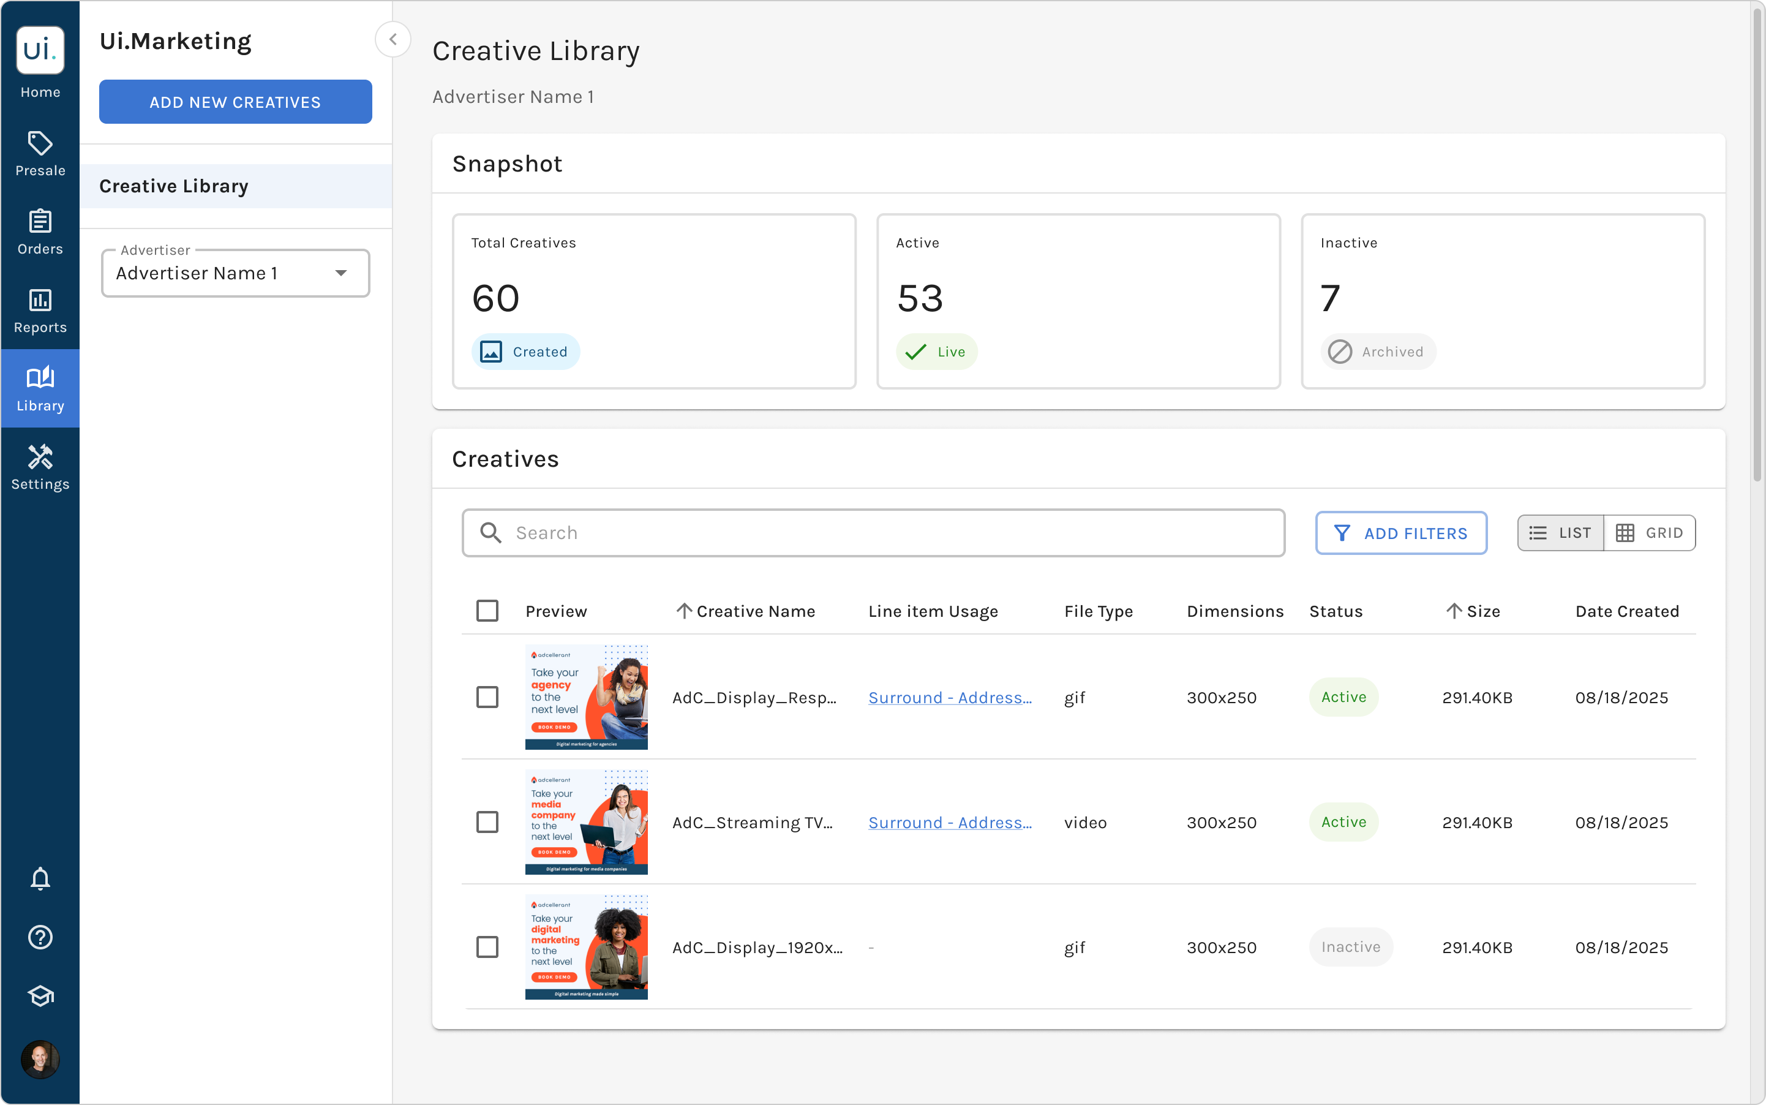Image resolution: width=1766 pixels, height=1105 pixels.
Task: Select Creative Library menu item
Action: click(x=235, y=186)
